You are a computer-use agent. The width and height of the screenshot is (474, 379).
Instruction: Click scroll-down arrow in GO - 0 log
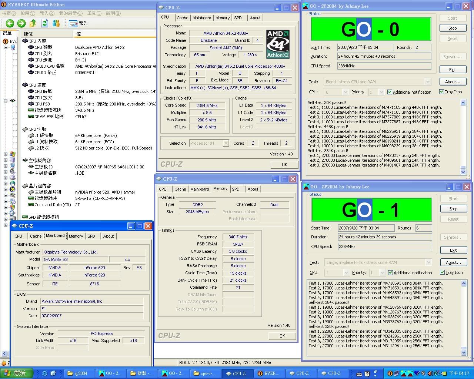tap(463, 172)
